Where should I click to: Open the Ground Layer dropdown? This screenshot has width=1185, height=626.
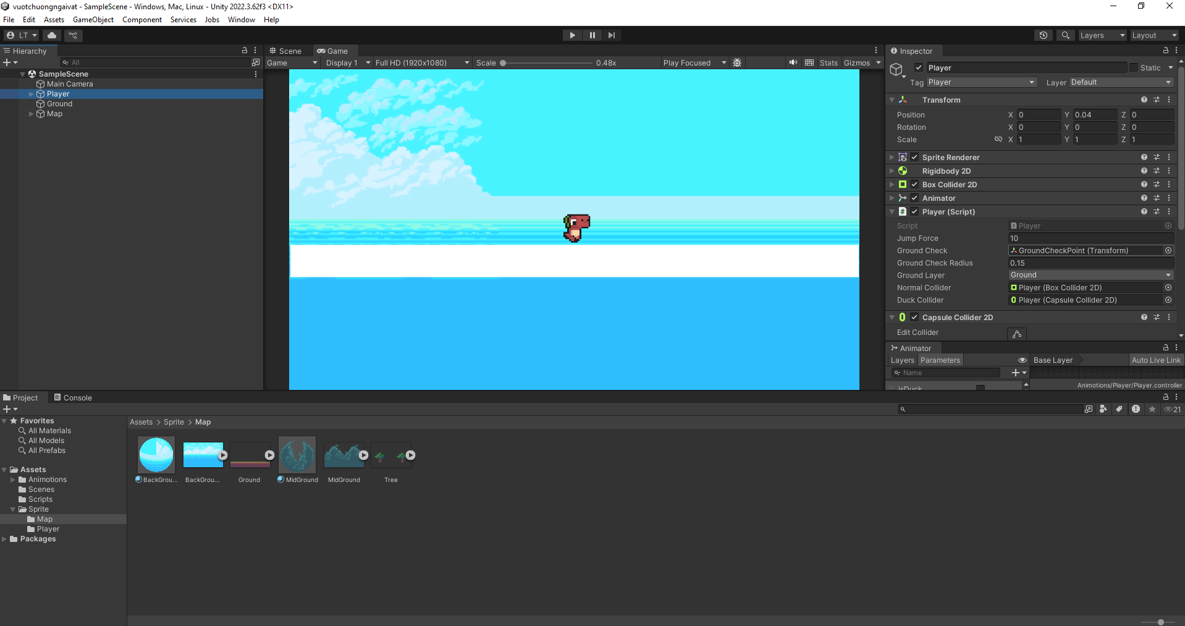coord(1090,275)
